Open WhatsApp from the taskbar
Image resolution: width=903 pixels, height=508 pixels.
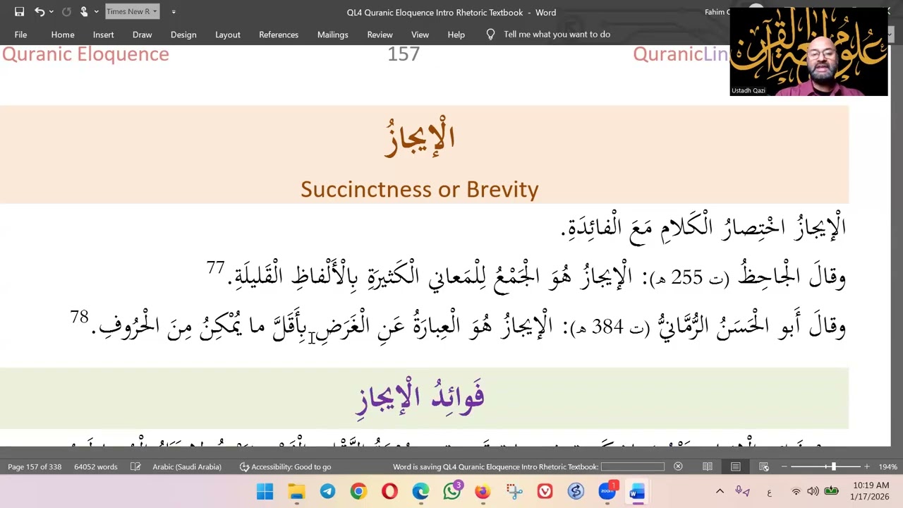coord(451,492)
